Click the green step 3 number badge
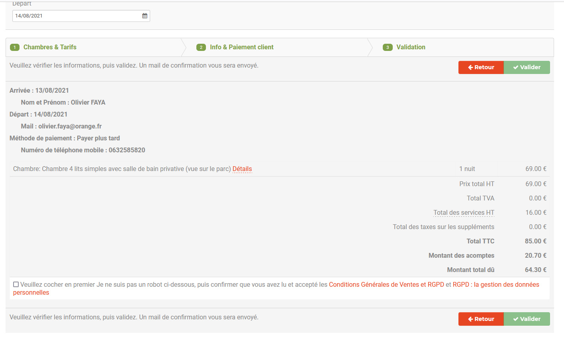Image resolution: width=564 pixels, height=346 pixels. [x=388, y=47]
